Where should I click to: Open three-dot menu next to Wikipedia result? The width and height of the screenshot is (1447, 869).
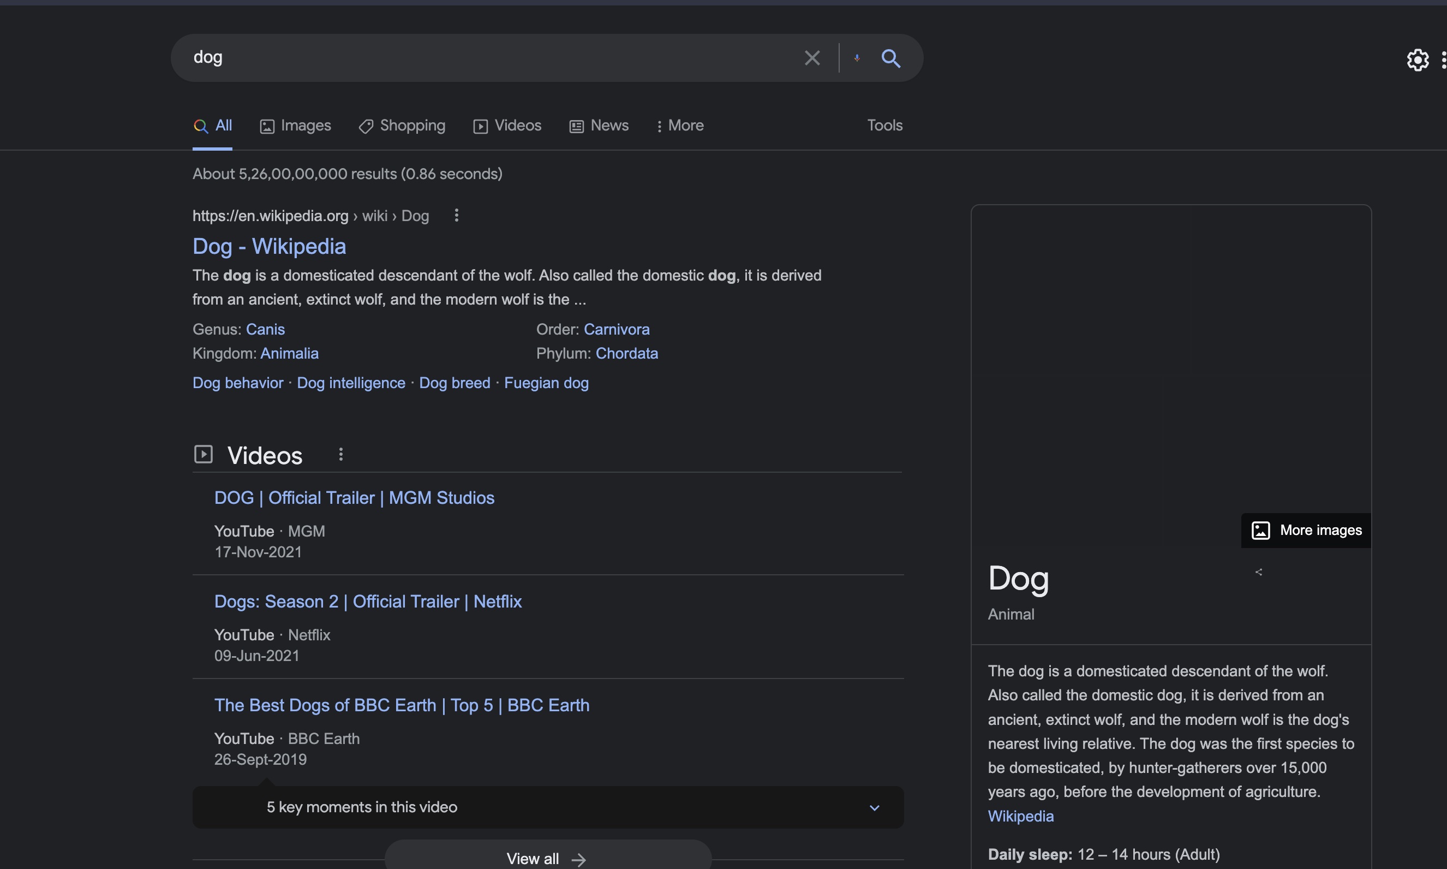[x=457, y=216]
